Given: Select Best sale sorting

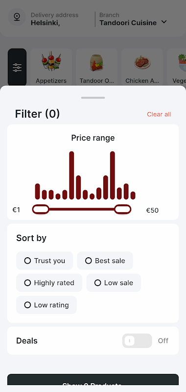Looking at the screenshot, I should tap(105, 261).
